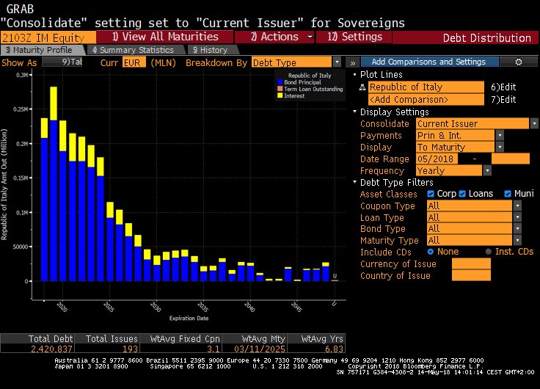Select the Inst. CDs radio option
This screenshot has width=540, height=389.
coord(488,252)
